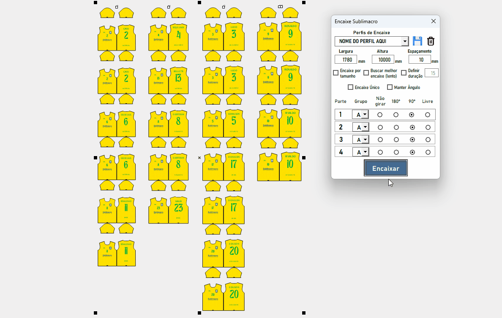Click the Encaixar button
502x318 pixels.
point(386,168)
